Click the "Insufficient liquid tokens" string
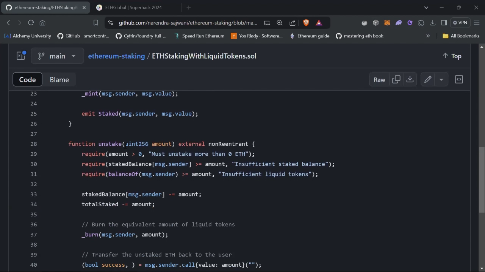 point(265,174)
